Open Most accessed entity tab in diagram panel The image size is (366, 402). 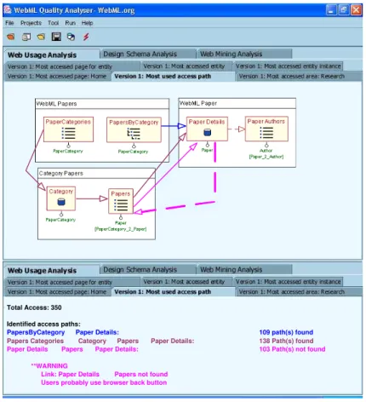pos(186,66)
